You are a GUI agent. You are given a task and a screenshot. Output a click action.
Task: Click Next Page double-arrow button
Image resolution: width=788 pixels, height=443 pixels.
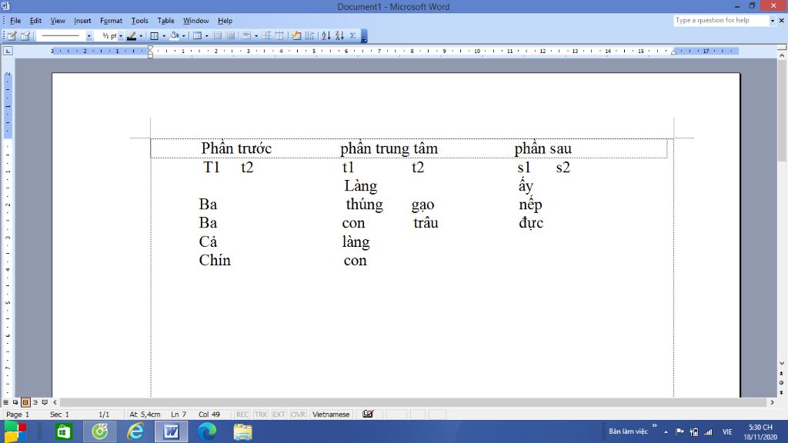(782, 391)
